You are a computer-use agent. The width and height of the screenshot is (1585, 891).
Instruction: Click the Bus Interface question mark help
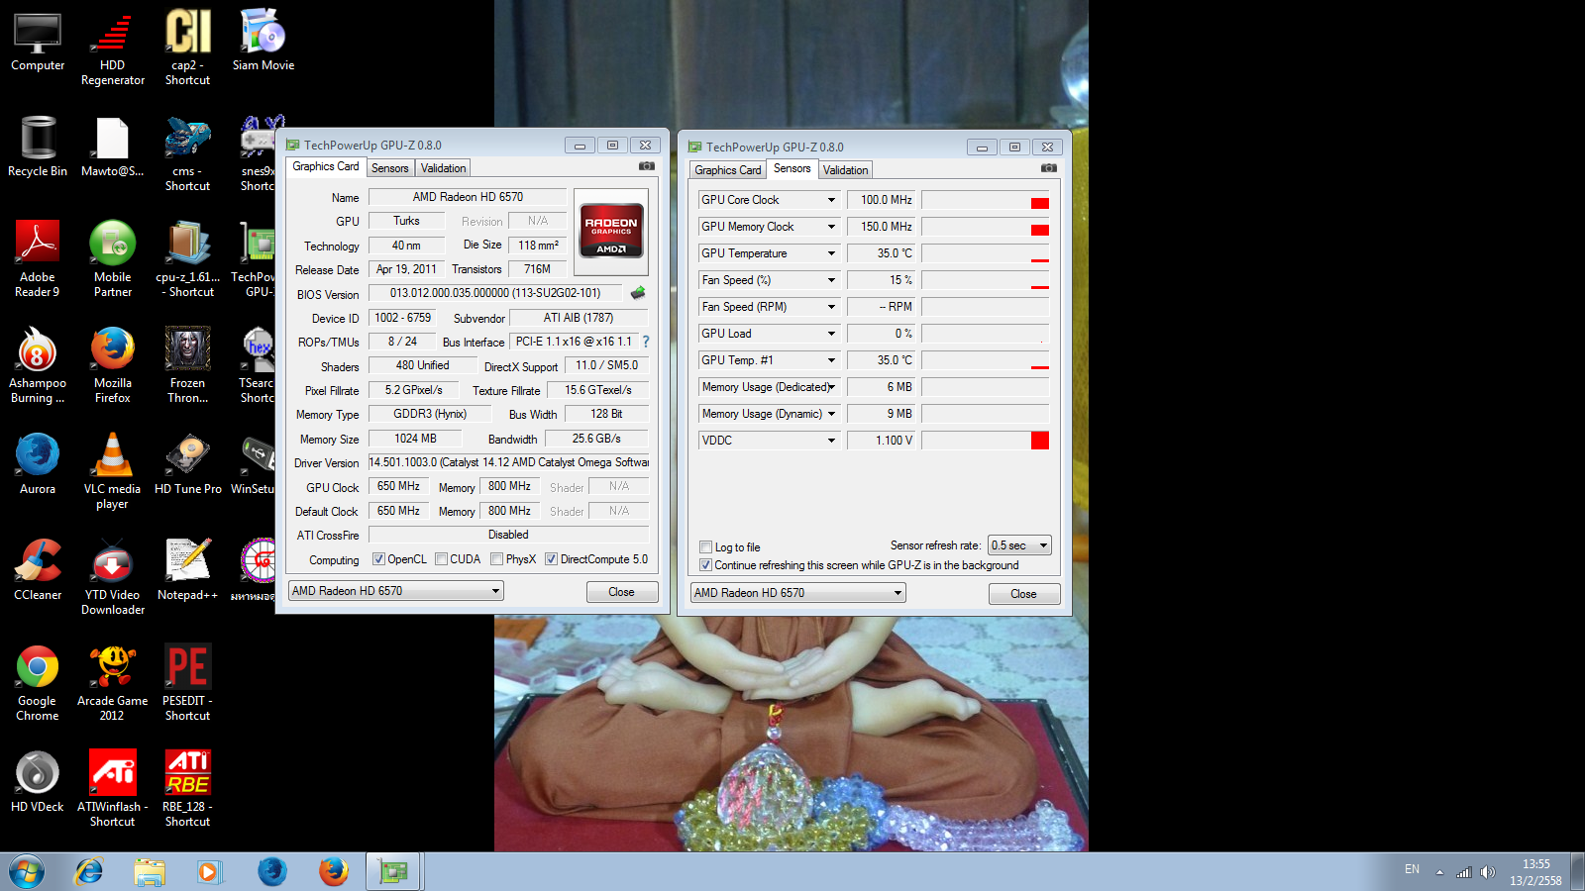645,342
